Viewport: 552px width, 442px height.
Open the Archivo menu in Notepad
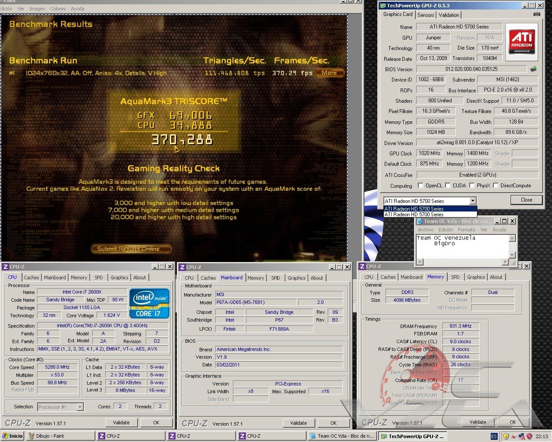point(426,230)
